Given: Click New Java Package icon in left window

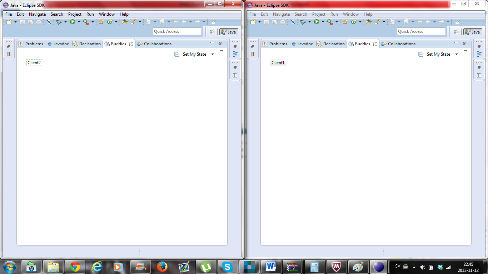Looking at the screenshot, I should click(101, 22).
